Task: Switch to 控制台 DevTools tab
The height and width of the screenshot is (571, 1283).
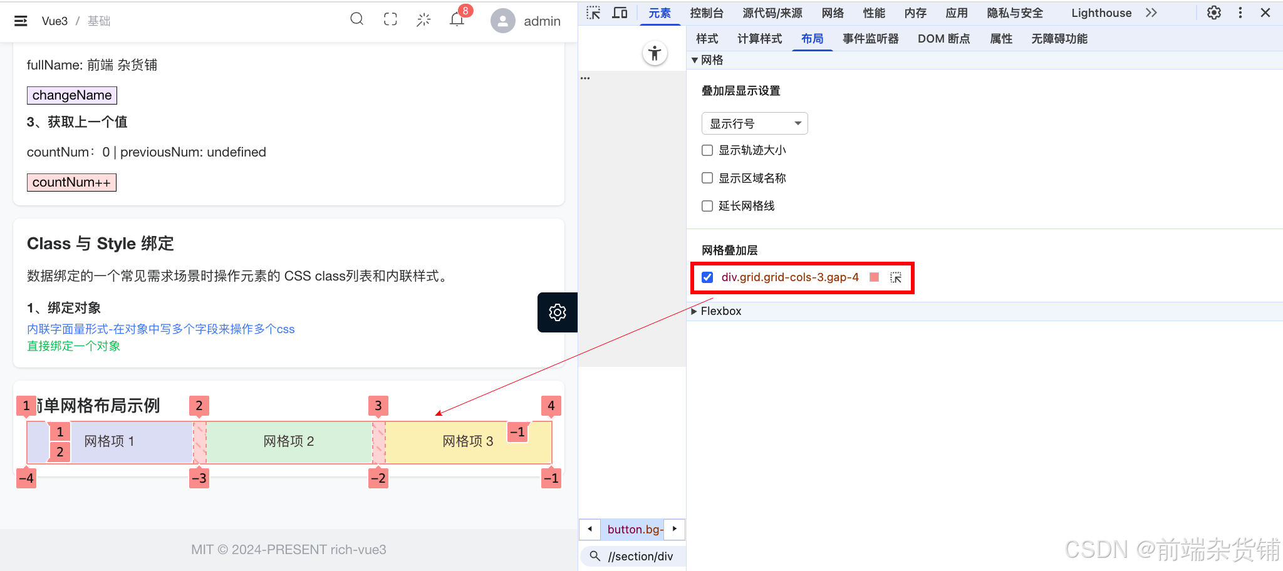Action: [707, 13]
